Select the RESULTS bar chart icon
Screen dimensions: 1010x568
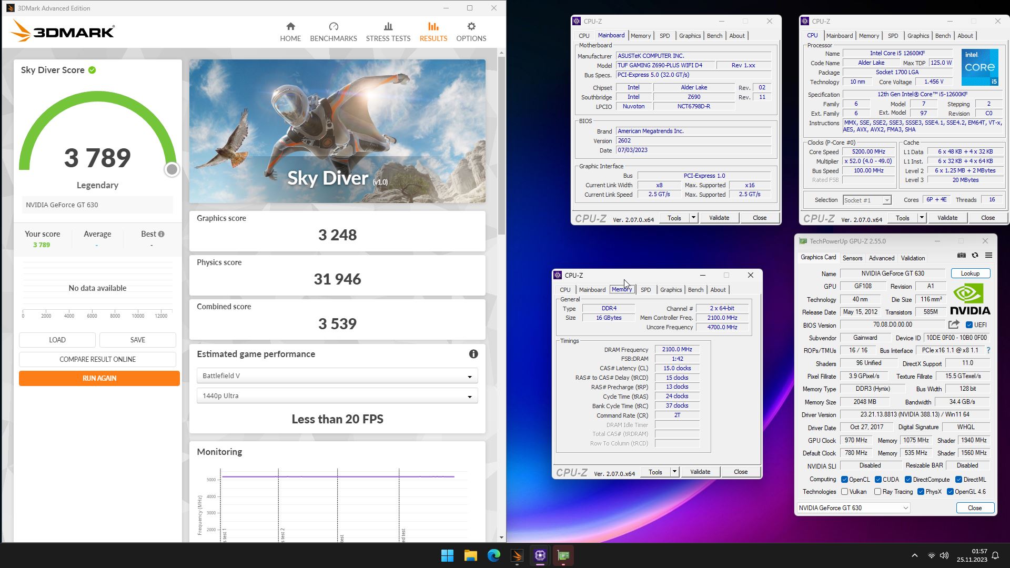433,26
